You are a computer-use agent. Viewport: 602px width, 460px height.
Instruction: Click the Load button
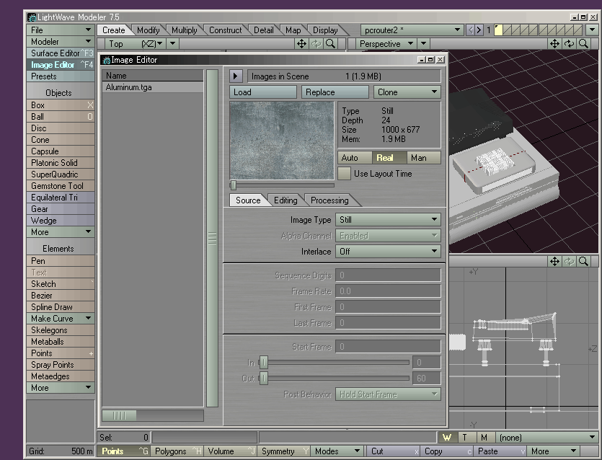(262, 92)
